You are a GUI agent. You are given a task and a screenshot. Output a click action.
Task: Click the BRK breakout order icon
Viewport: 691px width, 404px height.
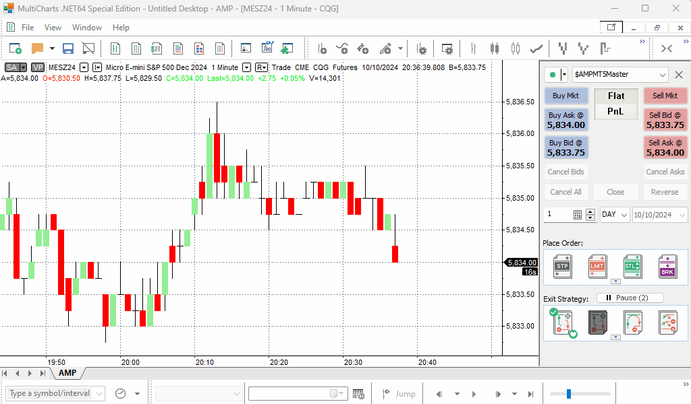pyautogui.click(x=667, y=266)
